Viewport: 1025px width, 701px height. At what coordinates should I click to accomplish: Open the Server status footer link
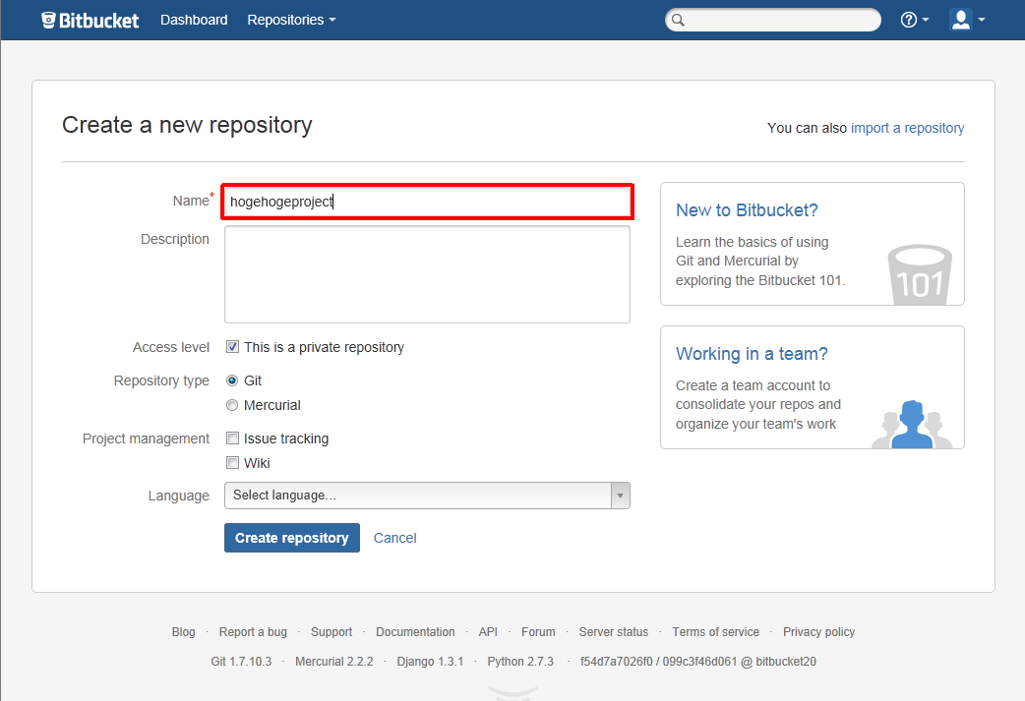pos(613,632)
